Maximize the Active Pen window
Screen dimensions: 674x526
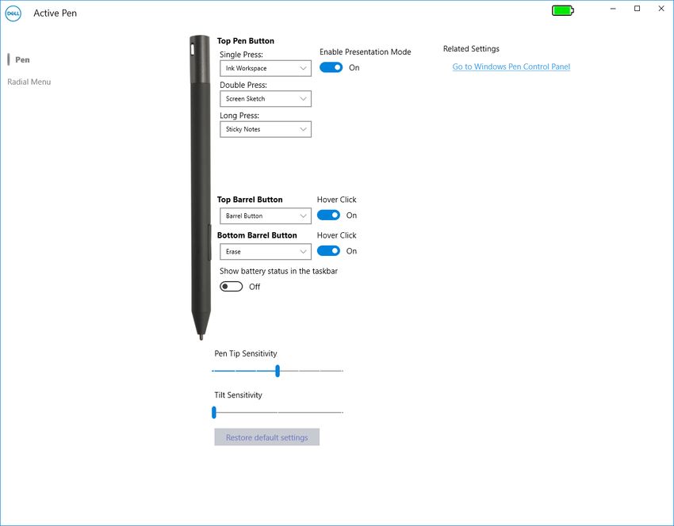(x=637, y=9)
